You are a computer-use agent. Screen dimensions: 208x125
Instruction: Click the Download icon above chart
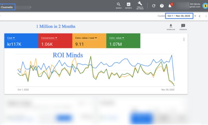click(171, 27)
